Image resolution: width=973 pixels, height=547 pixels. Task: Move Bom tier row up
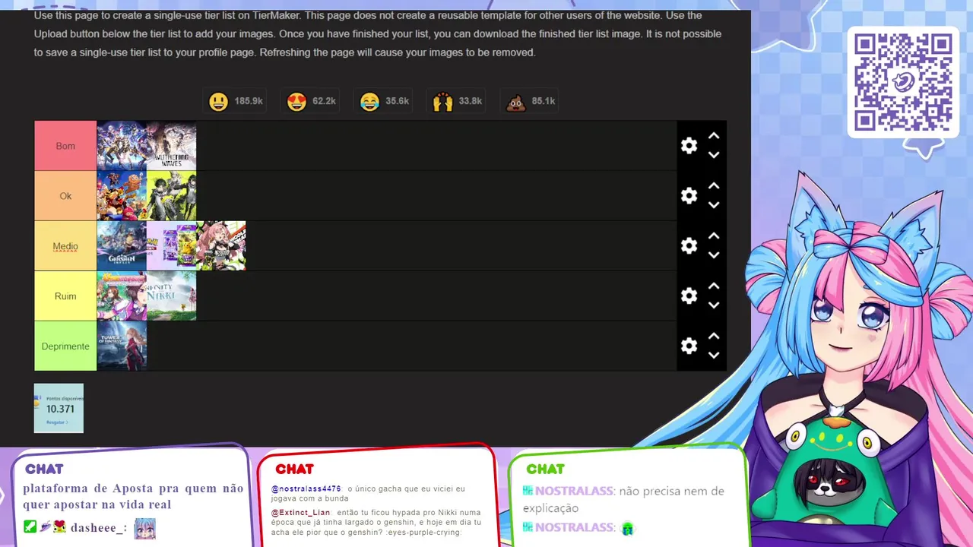(x=714, y=136)
